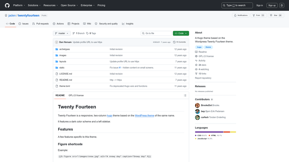This screenshot has width=289, height=162.
Task: Select the README tab
Action: [x=60, y=95]
